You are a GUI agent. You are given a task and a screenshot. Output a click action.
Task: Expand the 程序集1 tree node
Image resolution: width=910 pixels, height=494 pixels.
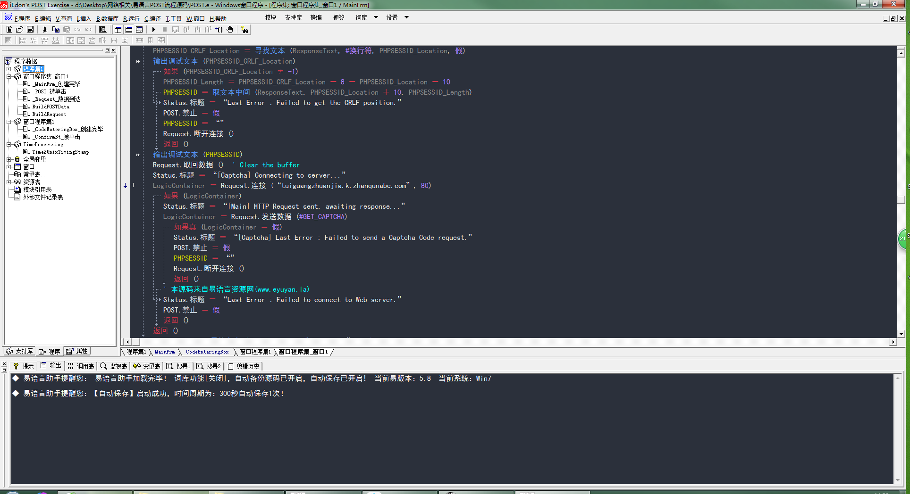(x=8, y=69)
